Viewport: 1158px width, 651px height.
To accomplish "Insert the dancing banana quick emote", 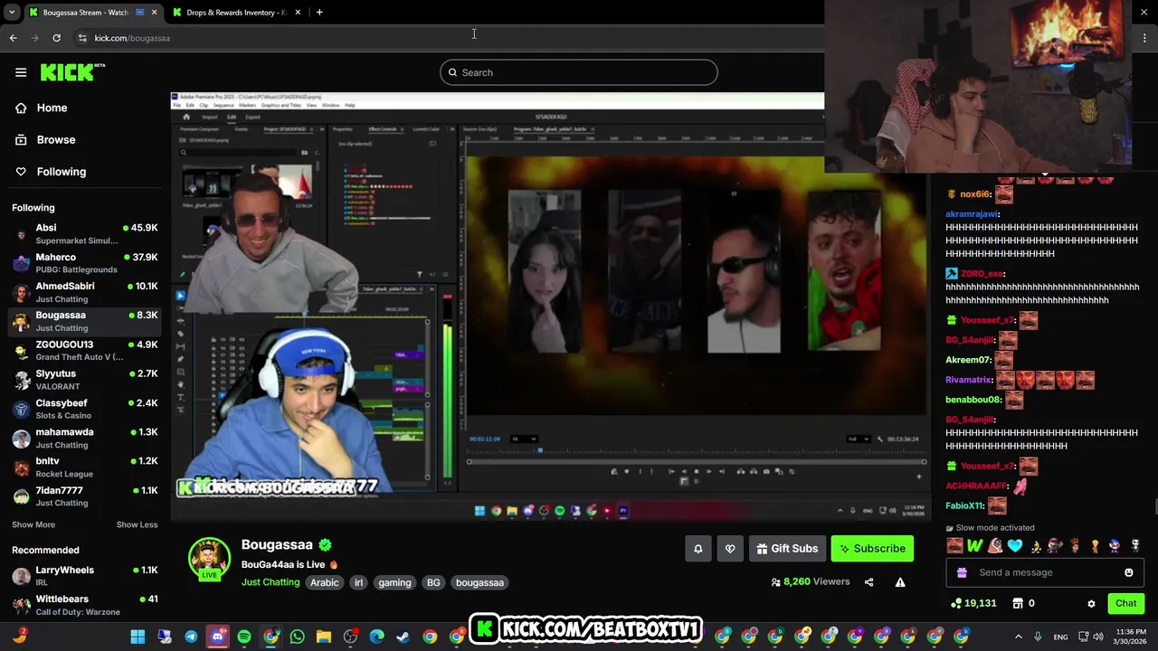I will pyautogui.click(x=1034, y=545).
